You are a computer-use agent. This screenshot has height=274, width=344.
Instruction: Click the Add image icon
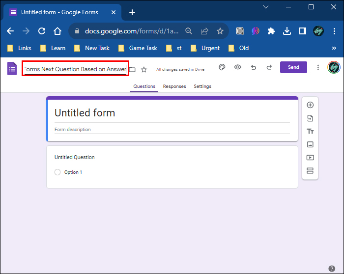tap(310, 144)
